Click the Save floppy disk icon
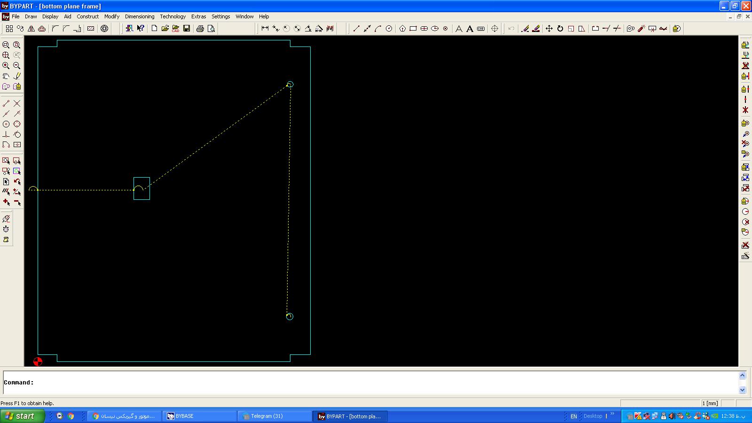The width and height of the screenshot is (752, 423). (187, 29)
